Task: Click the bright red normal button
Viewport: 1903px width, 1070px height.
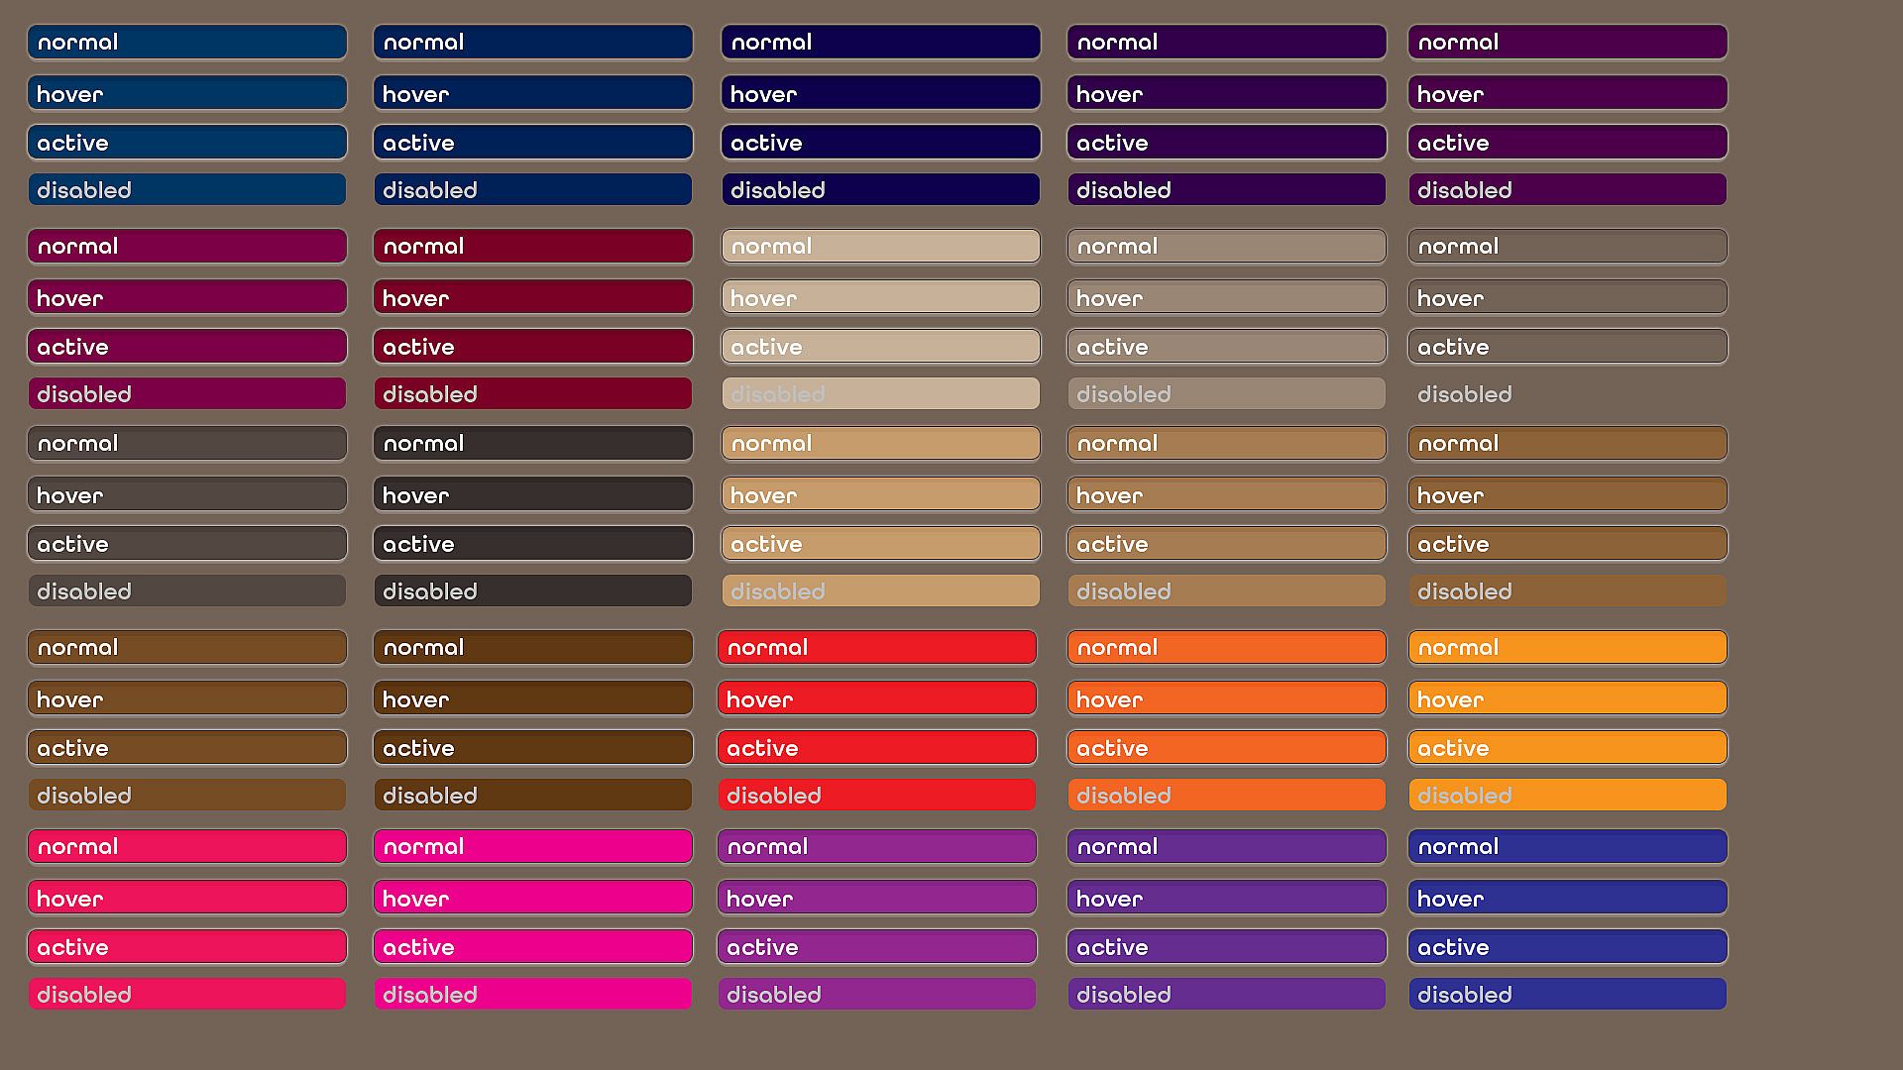Action: coord(877,648)
